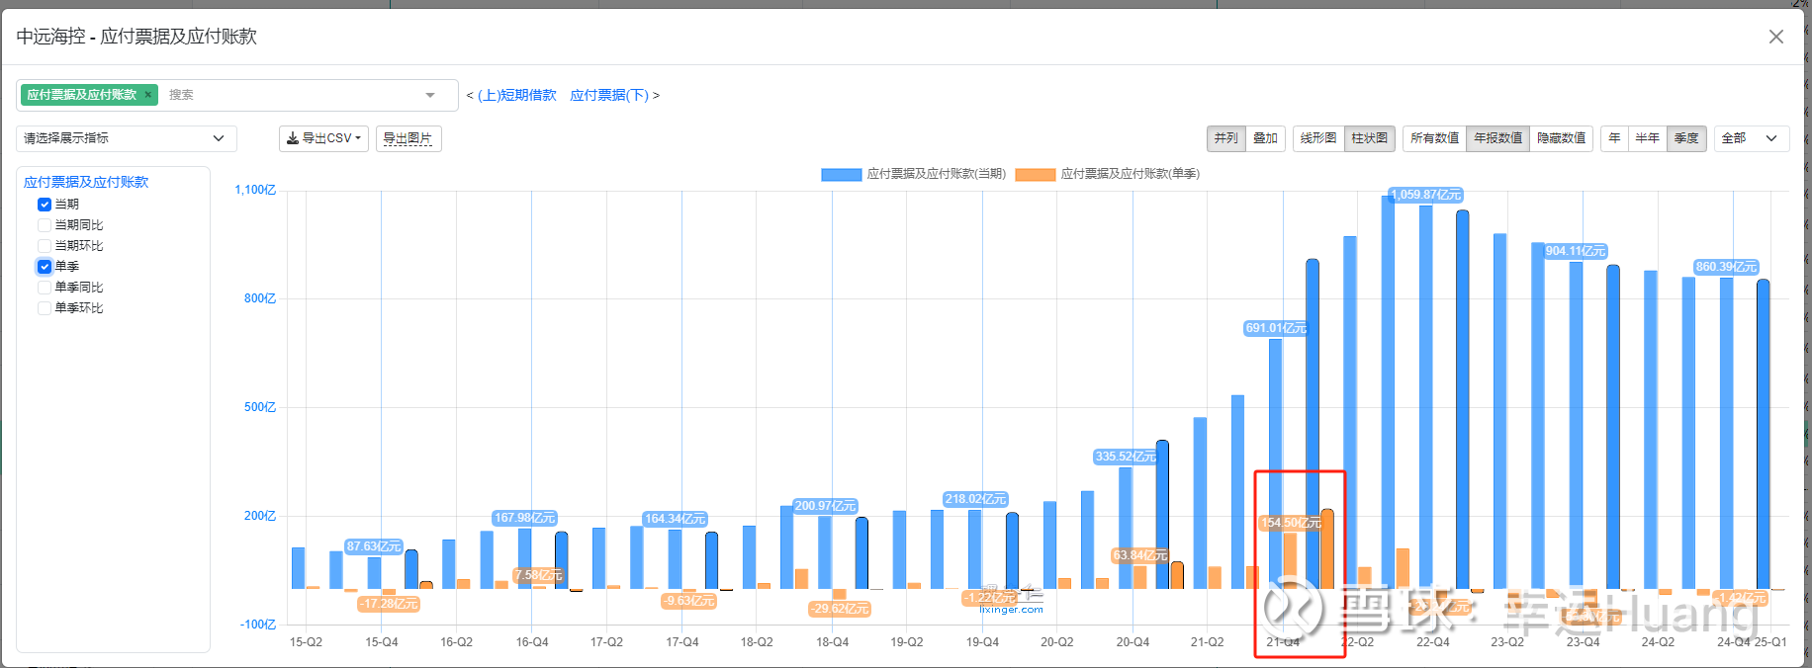Uncheck the 单季 checkbox
The height and width of the screenshot is (668, 1812).
(45, 267)
